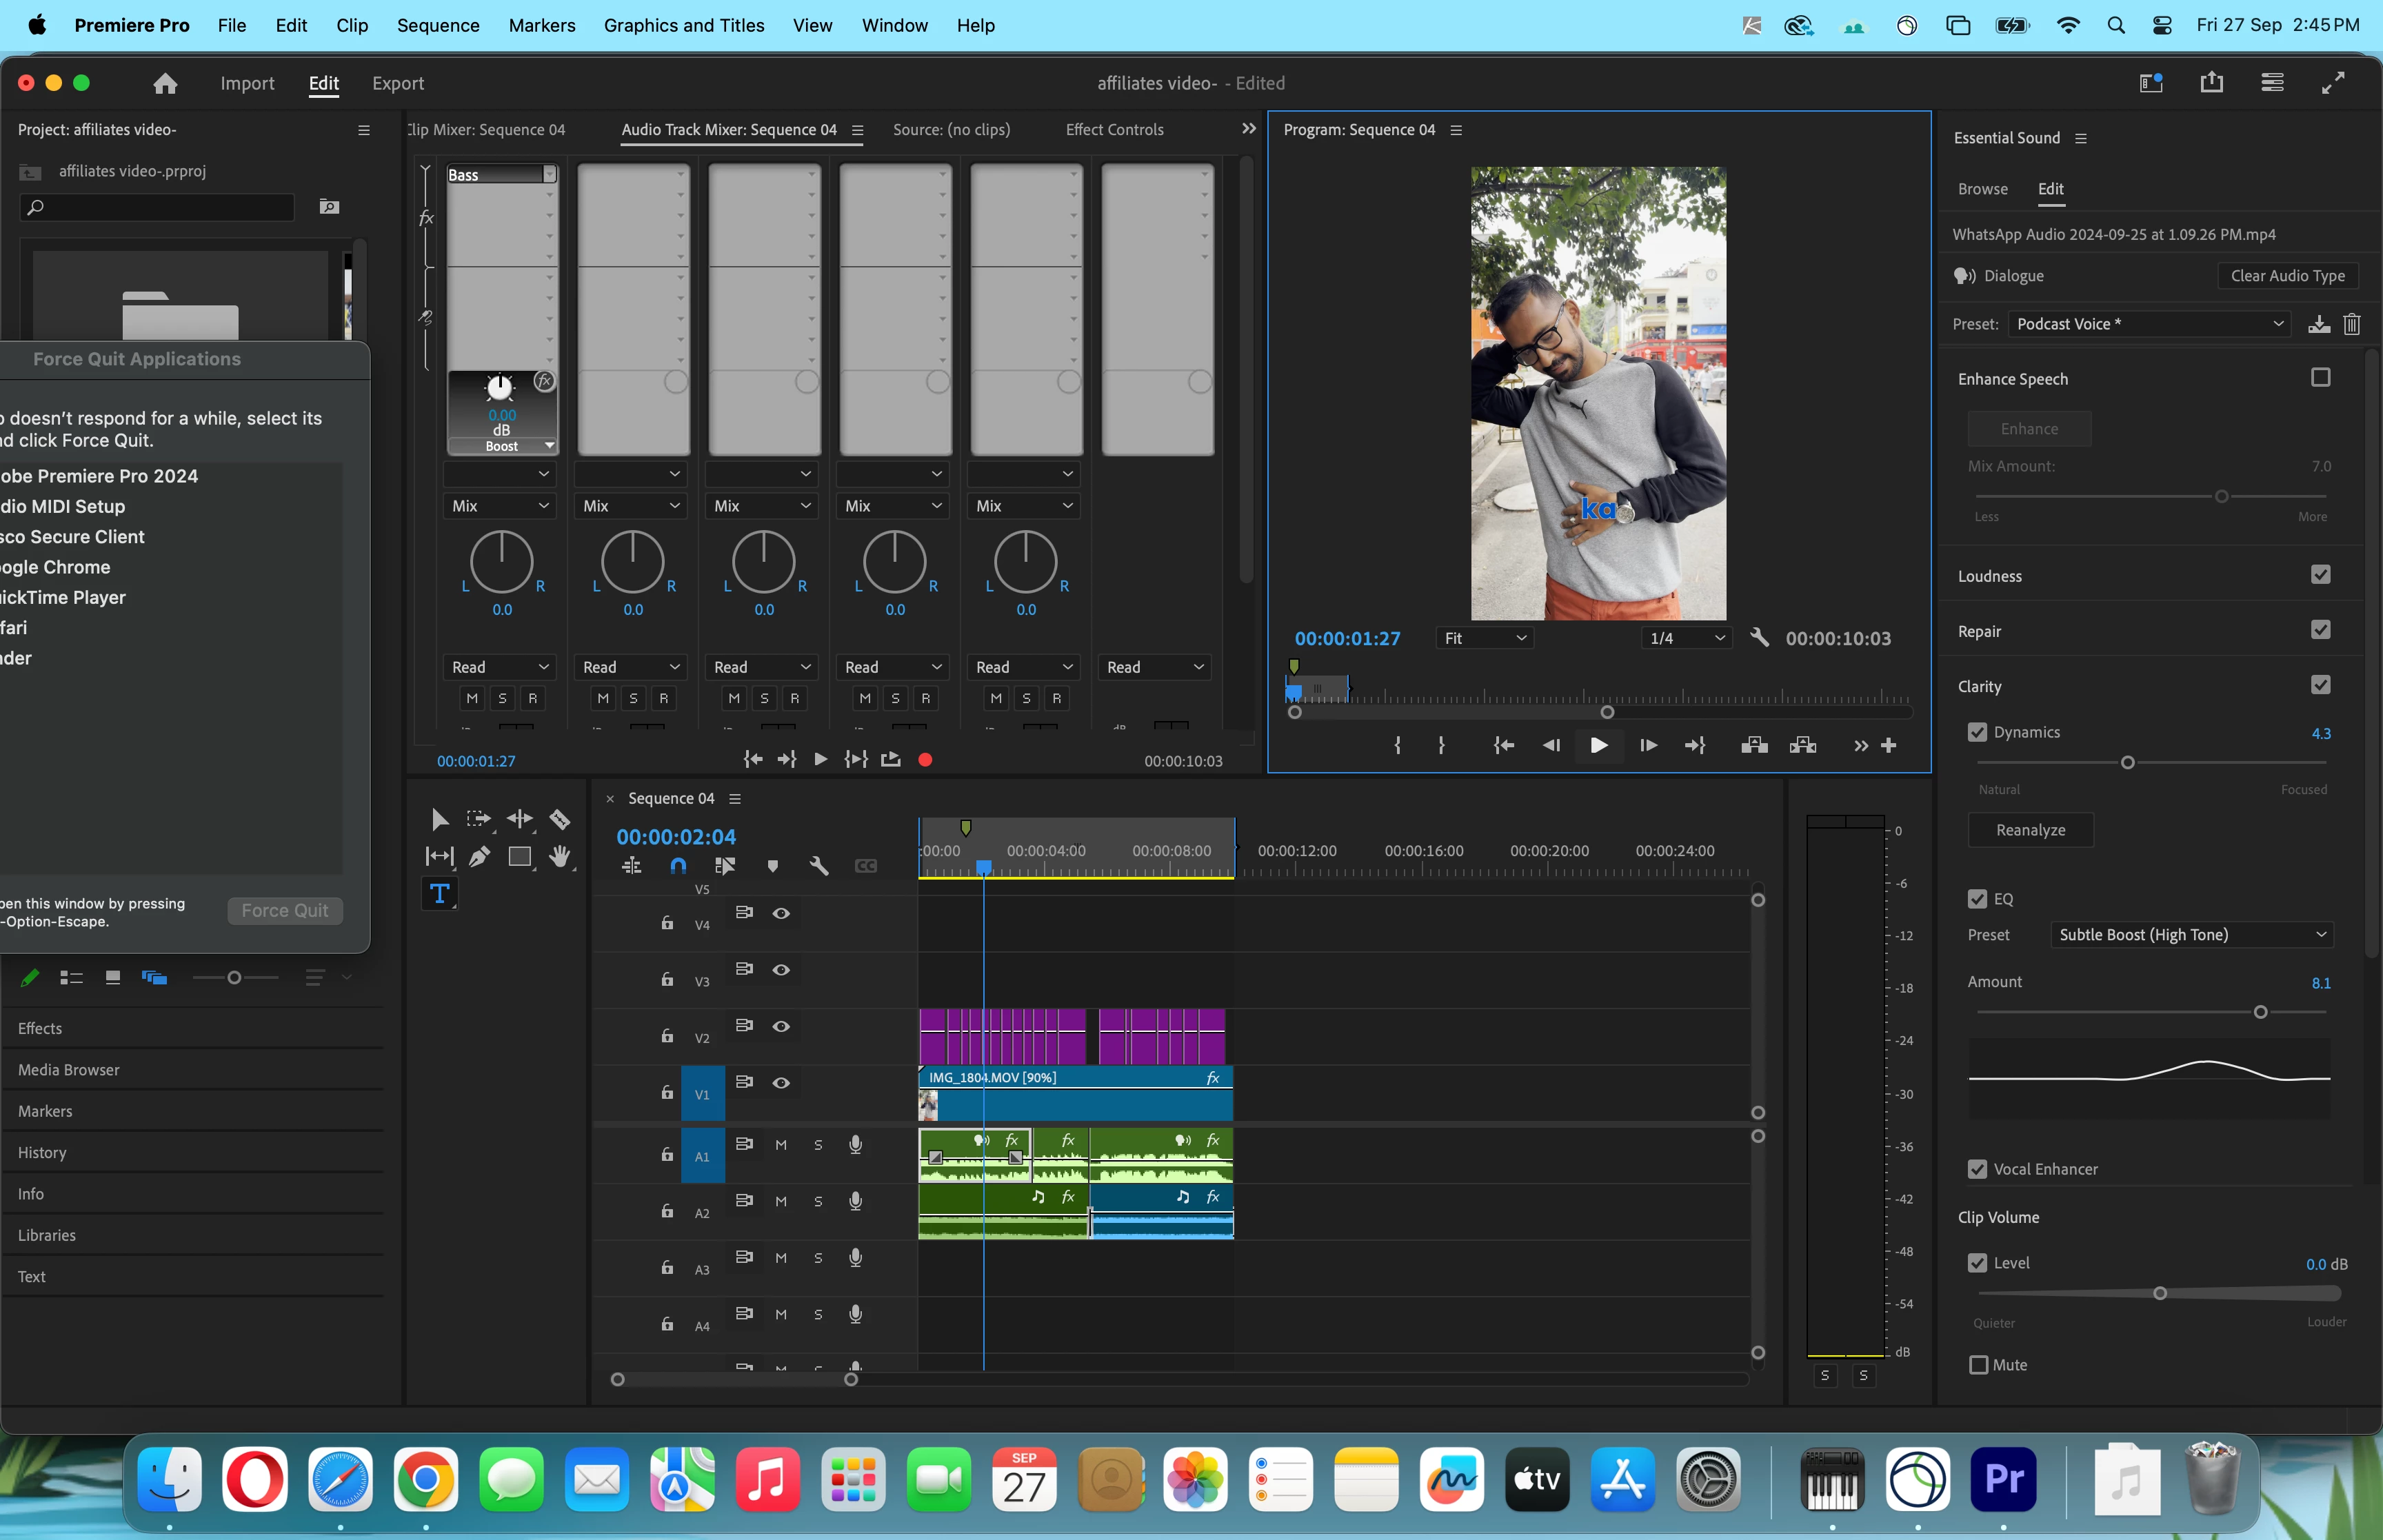Click the Dynamics slider handle
Screen dimensions: 2383x1540
2127,763
